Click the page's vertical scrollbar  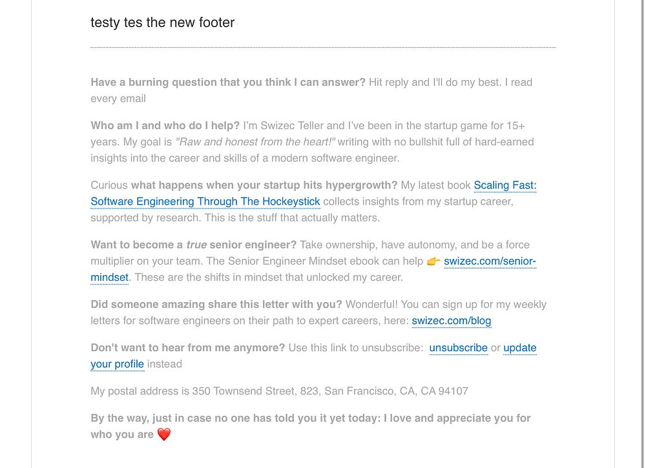click(642, 234)
